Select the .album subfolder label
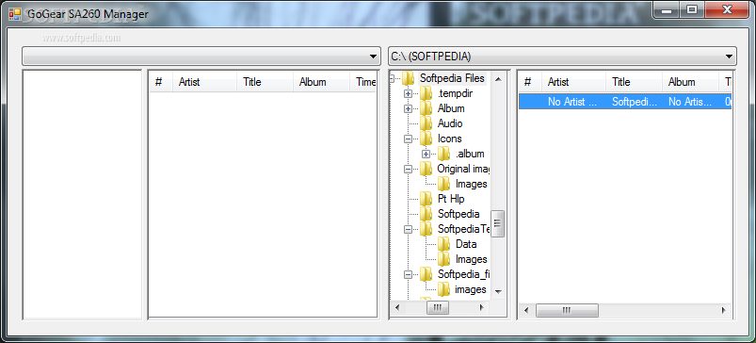756x343 pixels. pyautogui.click(x=470, y=154)
